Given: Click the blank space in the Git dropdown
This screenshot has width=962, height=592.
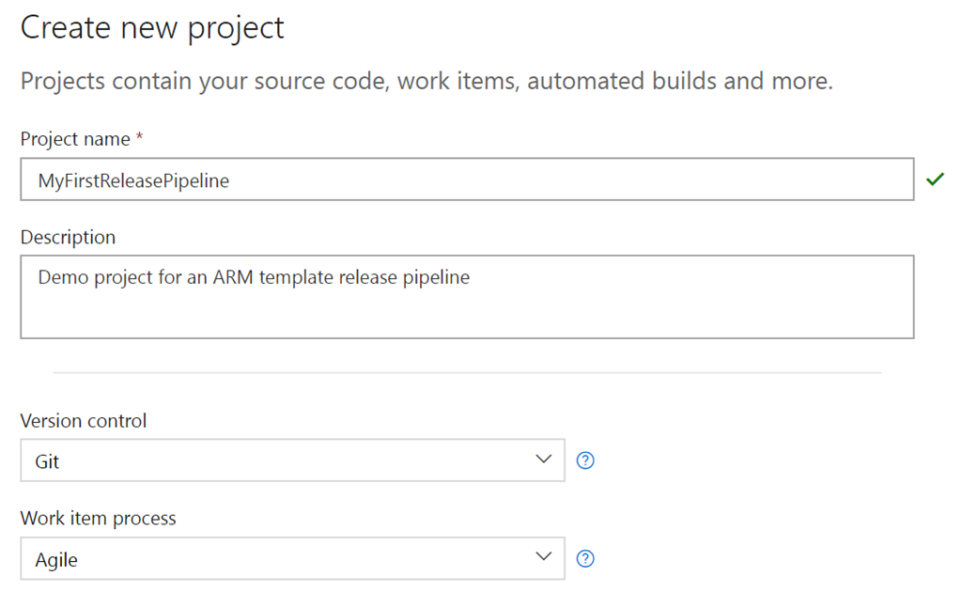Looking at the screenshot, I should 282,460.
